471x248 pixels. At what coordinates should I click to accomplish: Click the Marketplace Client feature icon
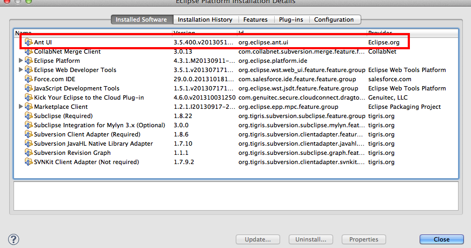[x=29, y=107]
